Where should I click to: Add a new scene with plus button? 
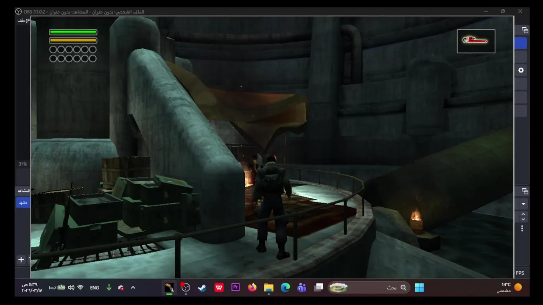pos(21,260)
